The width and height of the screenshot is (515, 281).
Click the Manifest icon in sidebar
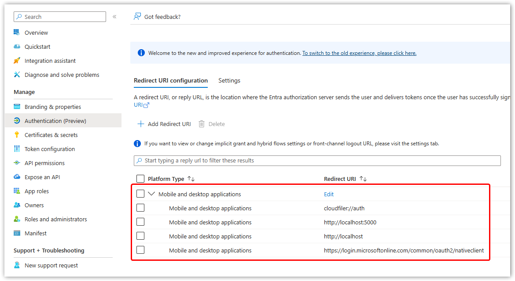coord(17,233)
